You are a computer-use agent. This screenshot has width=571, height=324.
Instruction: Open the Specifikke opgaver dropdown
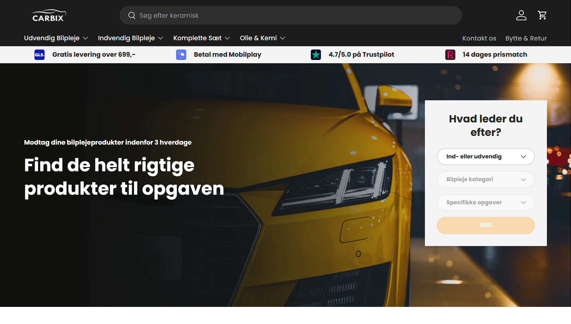pos(486,202)
